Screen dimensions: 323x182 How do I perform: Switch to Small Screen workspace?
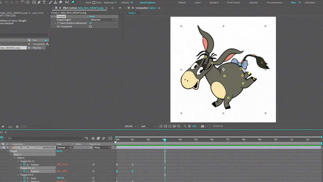pos(234,2)
